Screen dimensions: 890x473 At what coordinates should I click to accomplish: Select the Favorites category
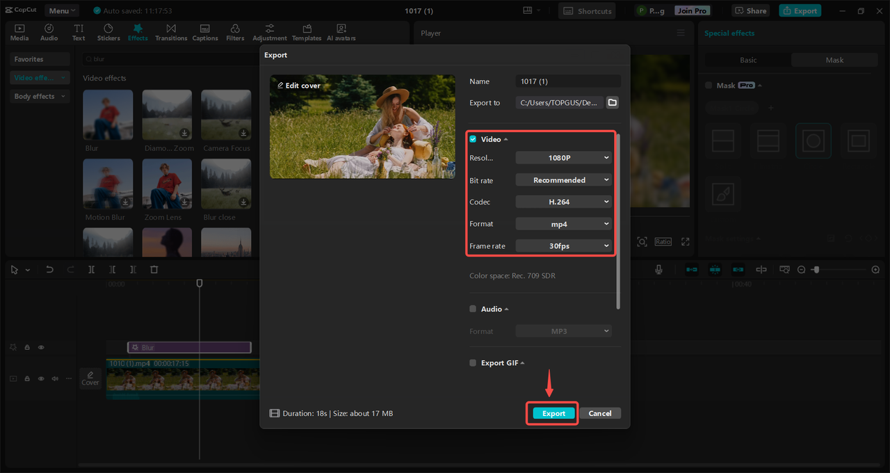coord(40,59)
